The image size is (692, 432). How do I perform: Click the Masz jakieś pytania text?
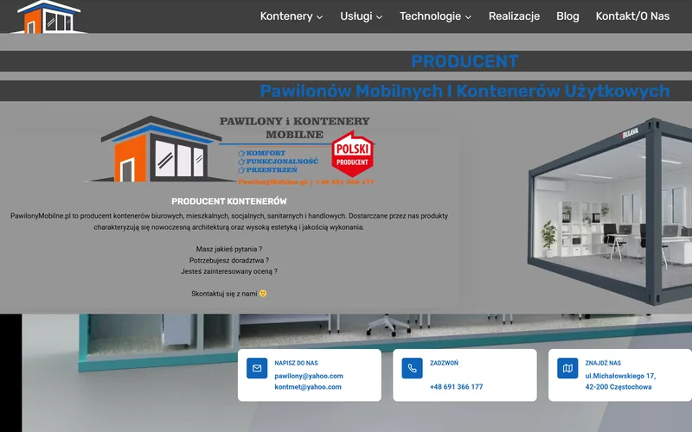click(x=229, y=249)
